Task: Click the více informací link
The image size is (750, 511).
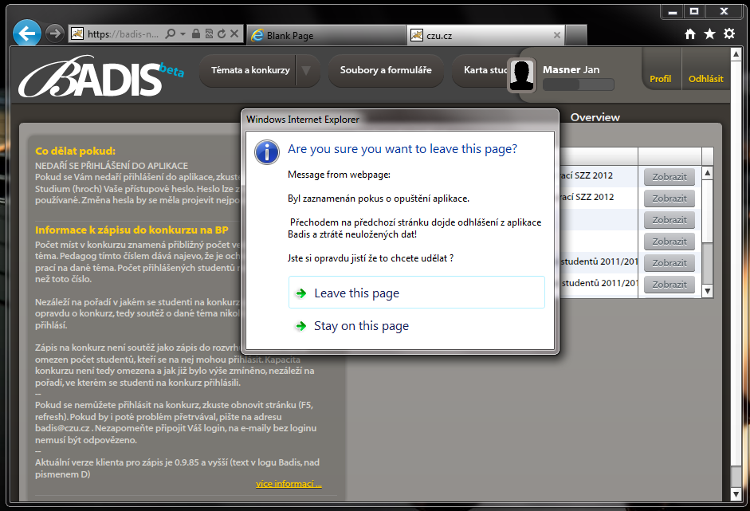Action: click(289, 484)
